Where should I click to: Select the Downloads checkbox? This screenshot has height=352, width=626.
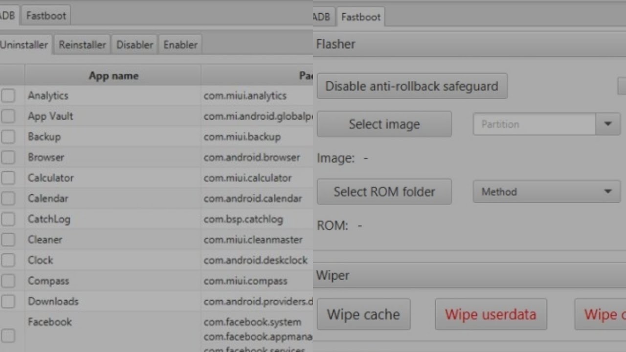(8, 301)
